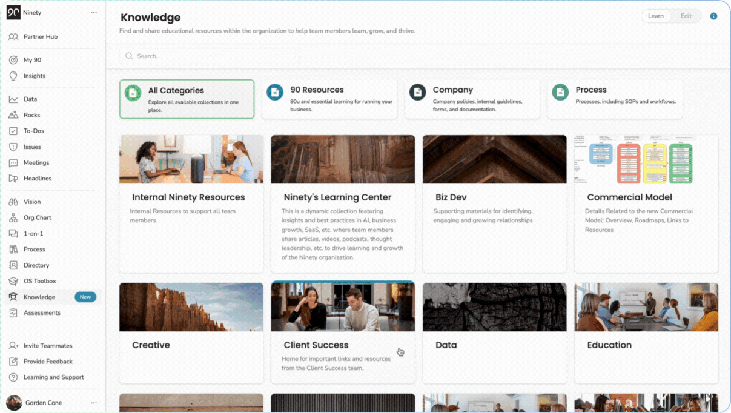Click the blue info icon

[x=713, y=16]
